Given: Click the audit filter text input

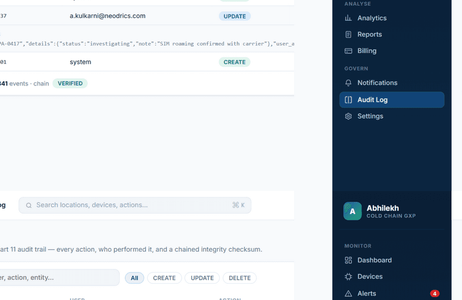Looking at the screenshot, I should click(59, 278).
